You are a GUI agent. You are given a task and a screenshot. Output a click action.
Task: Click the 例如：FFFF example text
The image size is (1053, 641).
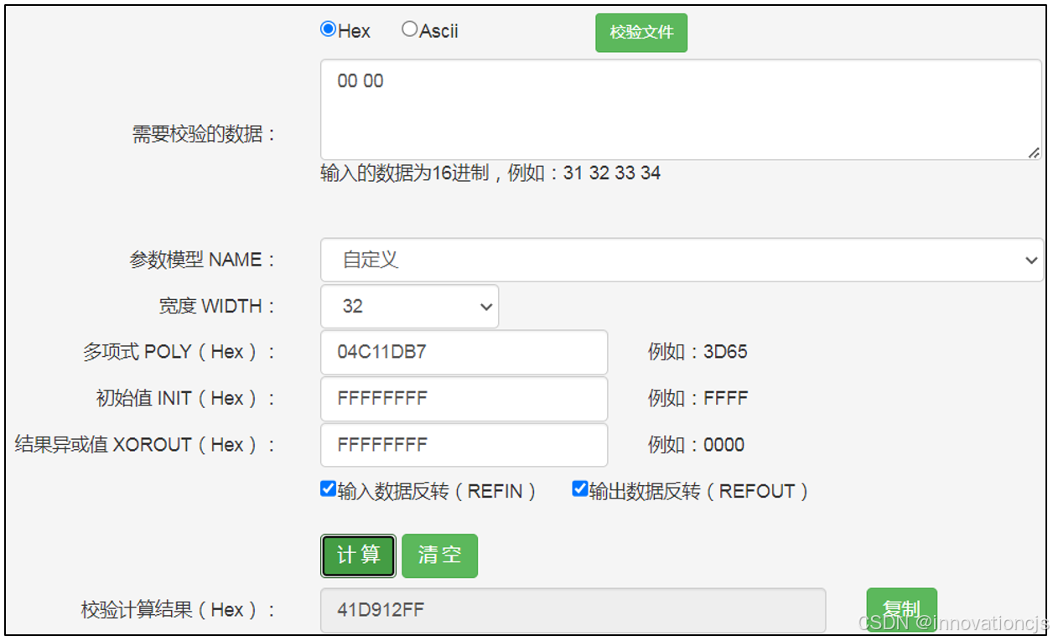(x=698, y=399)
